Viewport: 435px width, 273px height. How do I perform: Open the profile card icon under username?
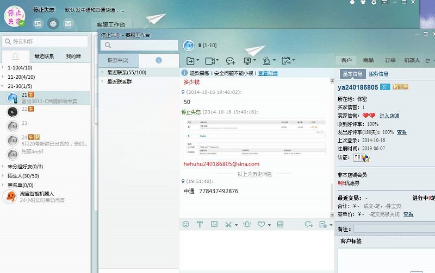pyautogui.click(x=38, y=23)
